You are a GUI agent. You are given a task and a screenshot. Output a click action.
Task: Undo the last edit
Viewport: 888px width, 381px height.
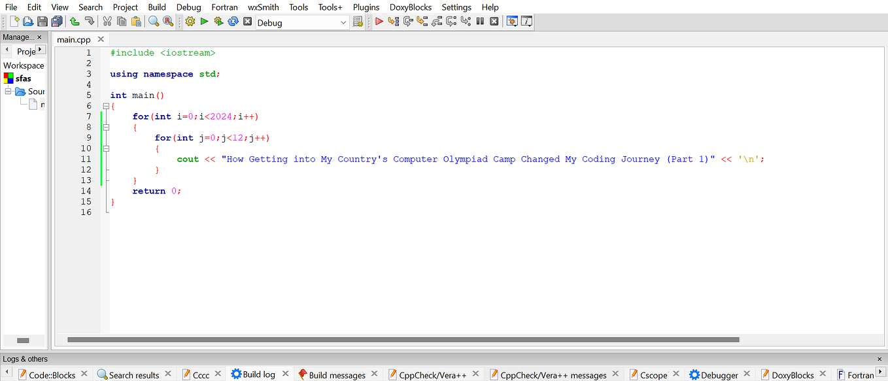coord(74,21)
